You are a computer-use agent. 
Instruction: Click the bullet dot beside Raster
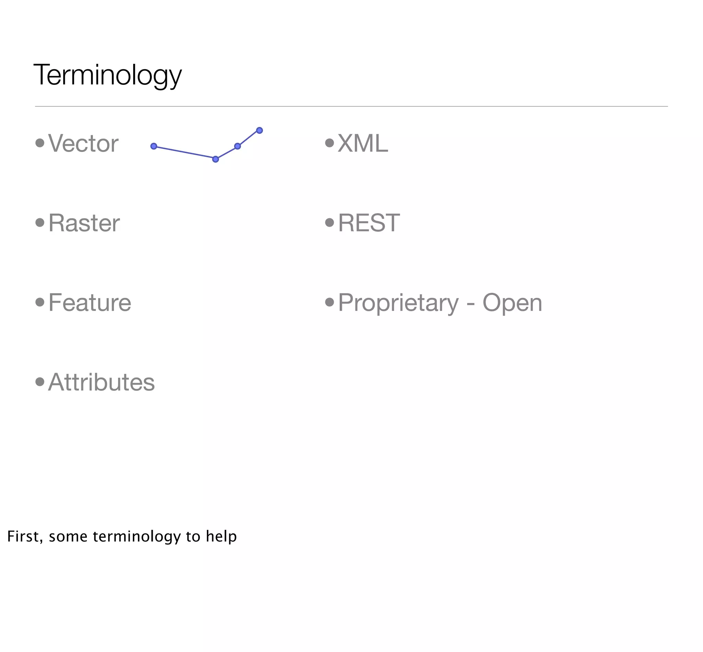[40, 223]
